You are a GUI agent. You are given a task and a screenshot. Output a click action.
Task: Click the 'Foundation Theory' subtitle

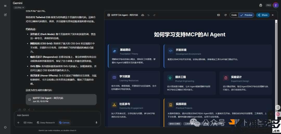pos(129,54)
